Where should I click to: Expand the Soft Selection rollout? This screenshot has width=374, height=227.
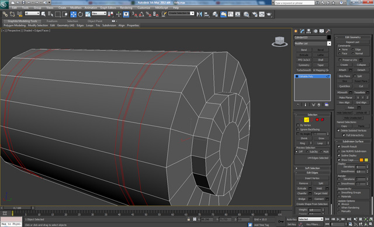coord(312,168)
